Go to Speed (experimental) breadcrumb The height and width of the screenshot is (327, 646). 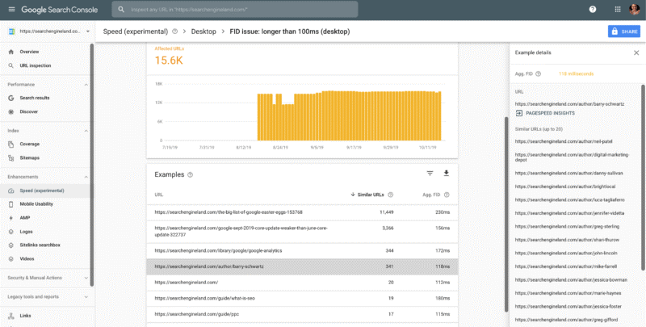tap(136, 31)
